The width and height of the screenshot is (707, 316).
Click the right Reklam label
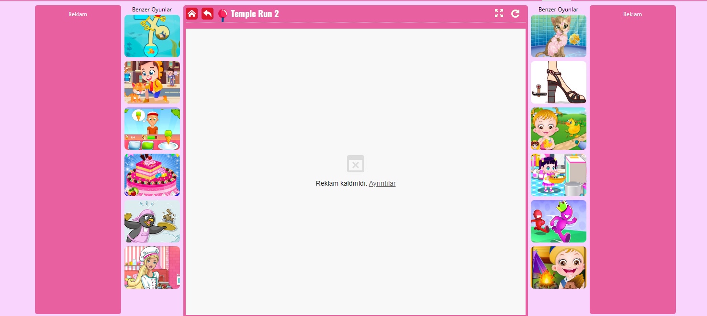point(632,14)
